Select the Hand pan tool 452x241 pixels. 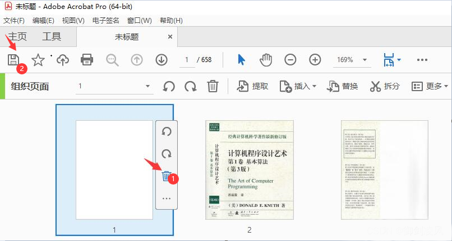pos(266,60)
